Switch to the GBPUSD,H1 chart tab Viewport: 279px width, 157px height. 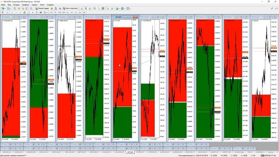pyautogui.click(x=82, y=152)
